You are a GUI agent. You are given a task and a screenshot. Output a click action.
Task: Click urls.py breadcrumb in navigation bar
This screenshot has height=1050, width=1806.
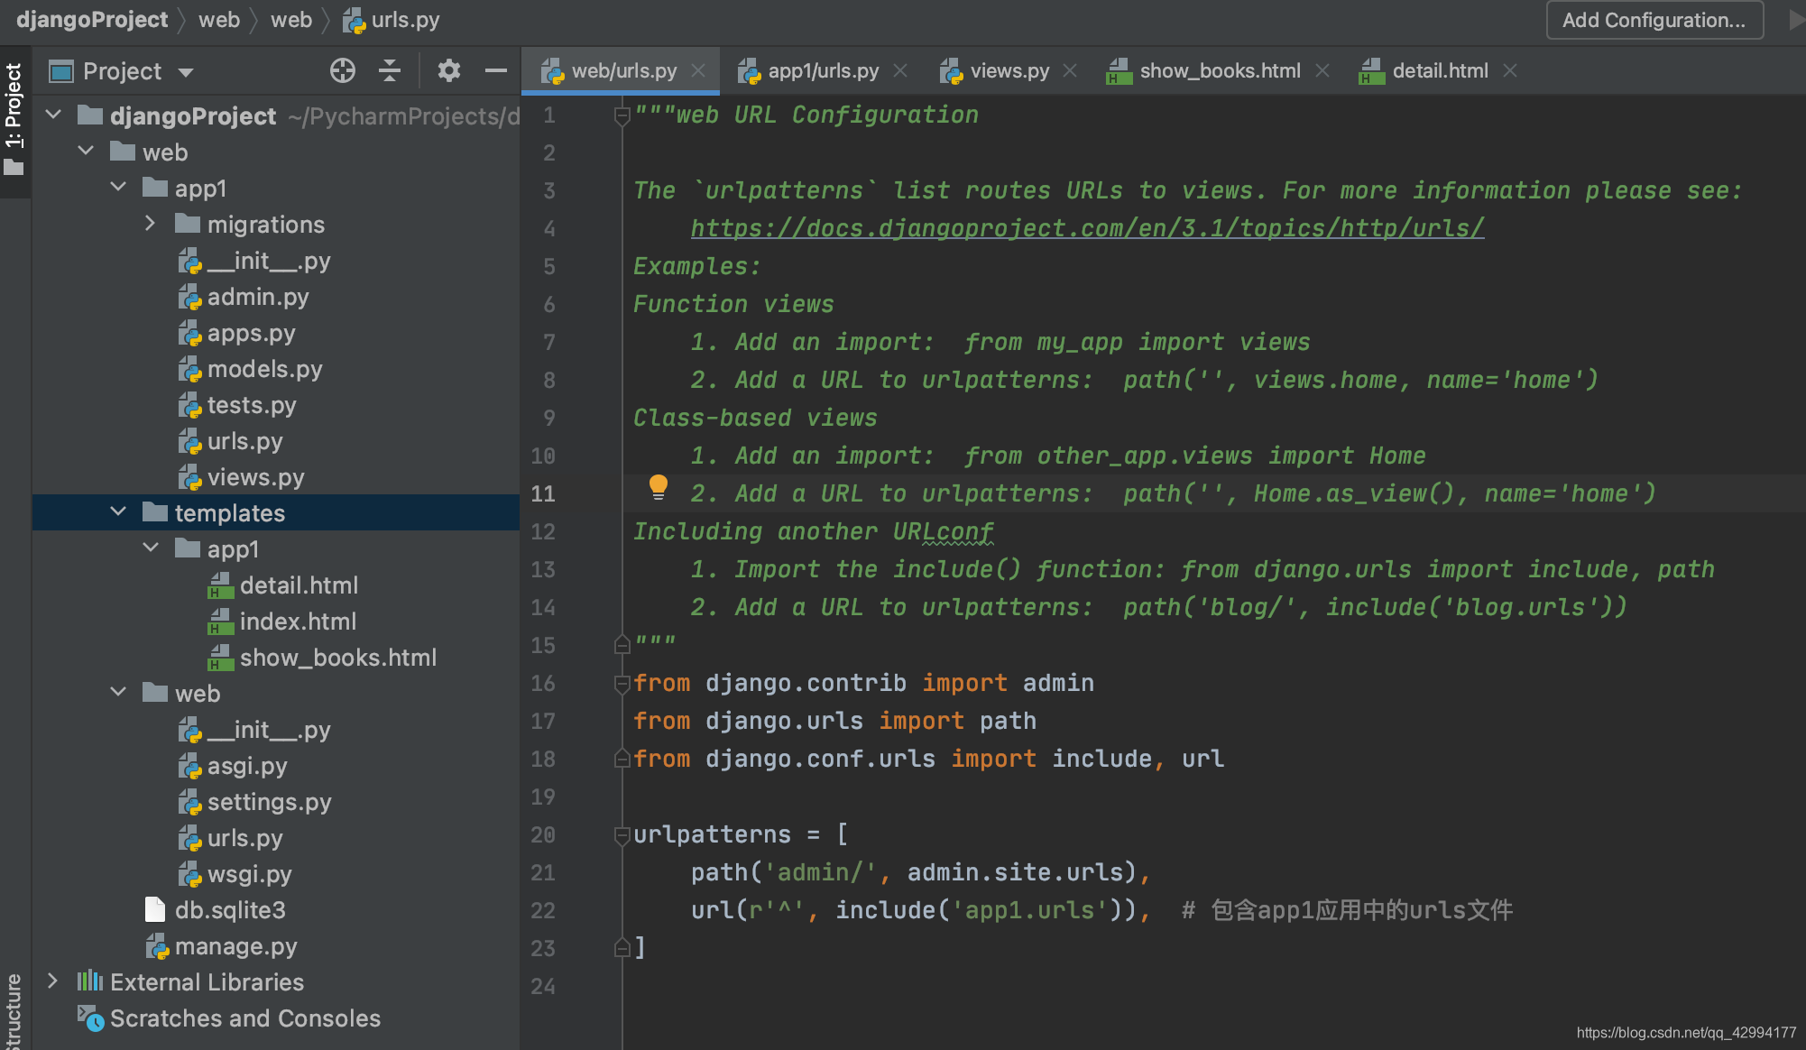tap(392, 20)
